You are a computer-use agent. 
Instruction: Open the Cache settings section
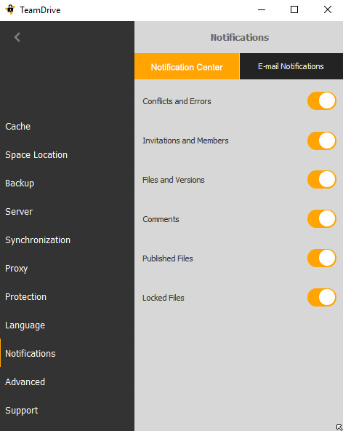[18, 127]
